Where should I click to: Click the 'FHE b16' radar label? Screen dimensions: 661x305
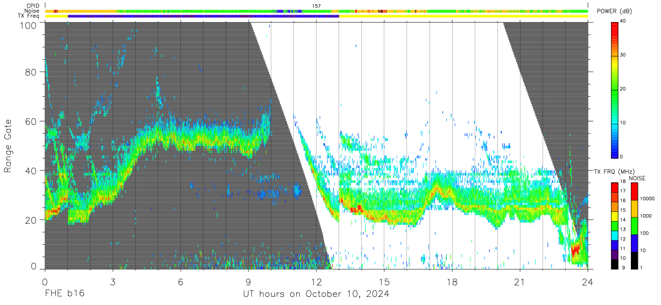[x=64, y=294]
